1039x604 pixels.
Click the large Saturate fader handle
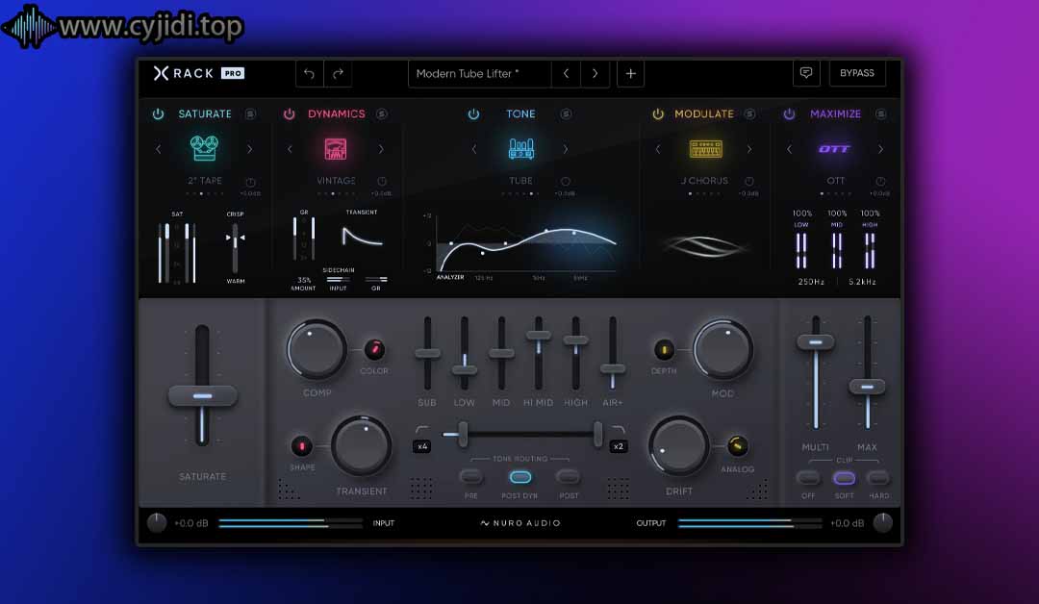202,395
